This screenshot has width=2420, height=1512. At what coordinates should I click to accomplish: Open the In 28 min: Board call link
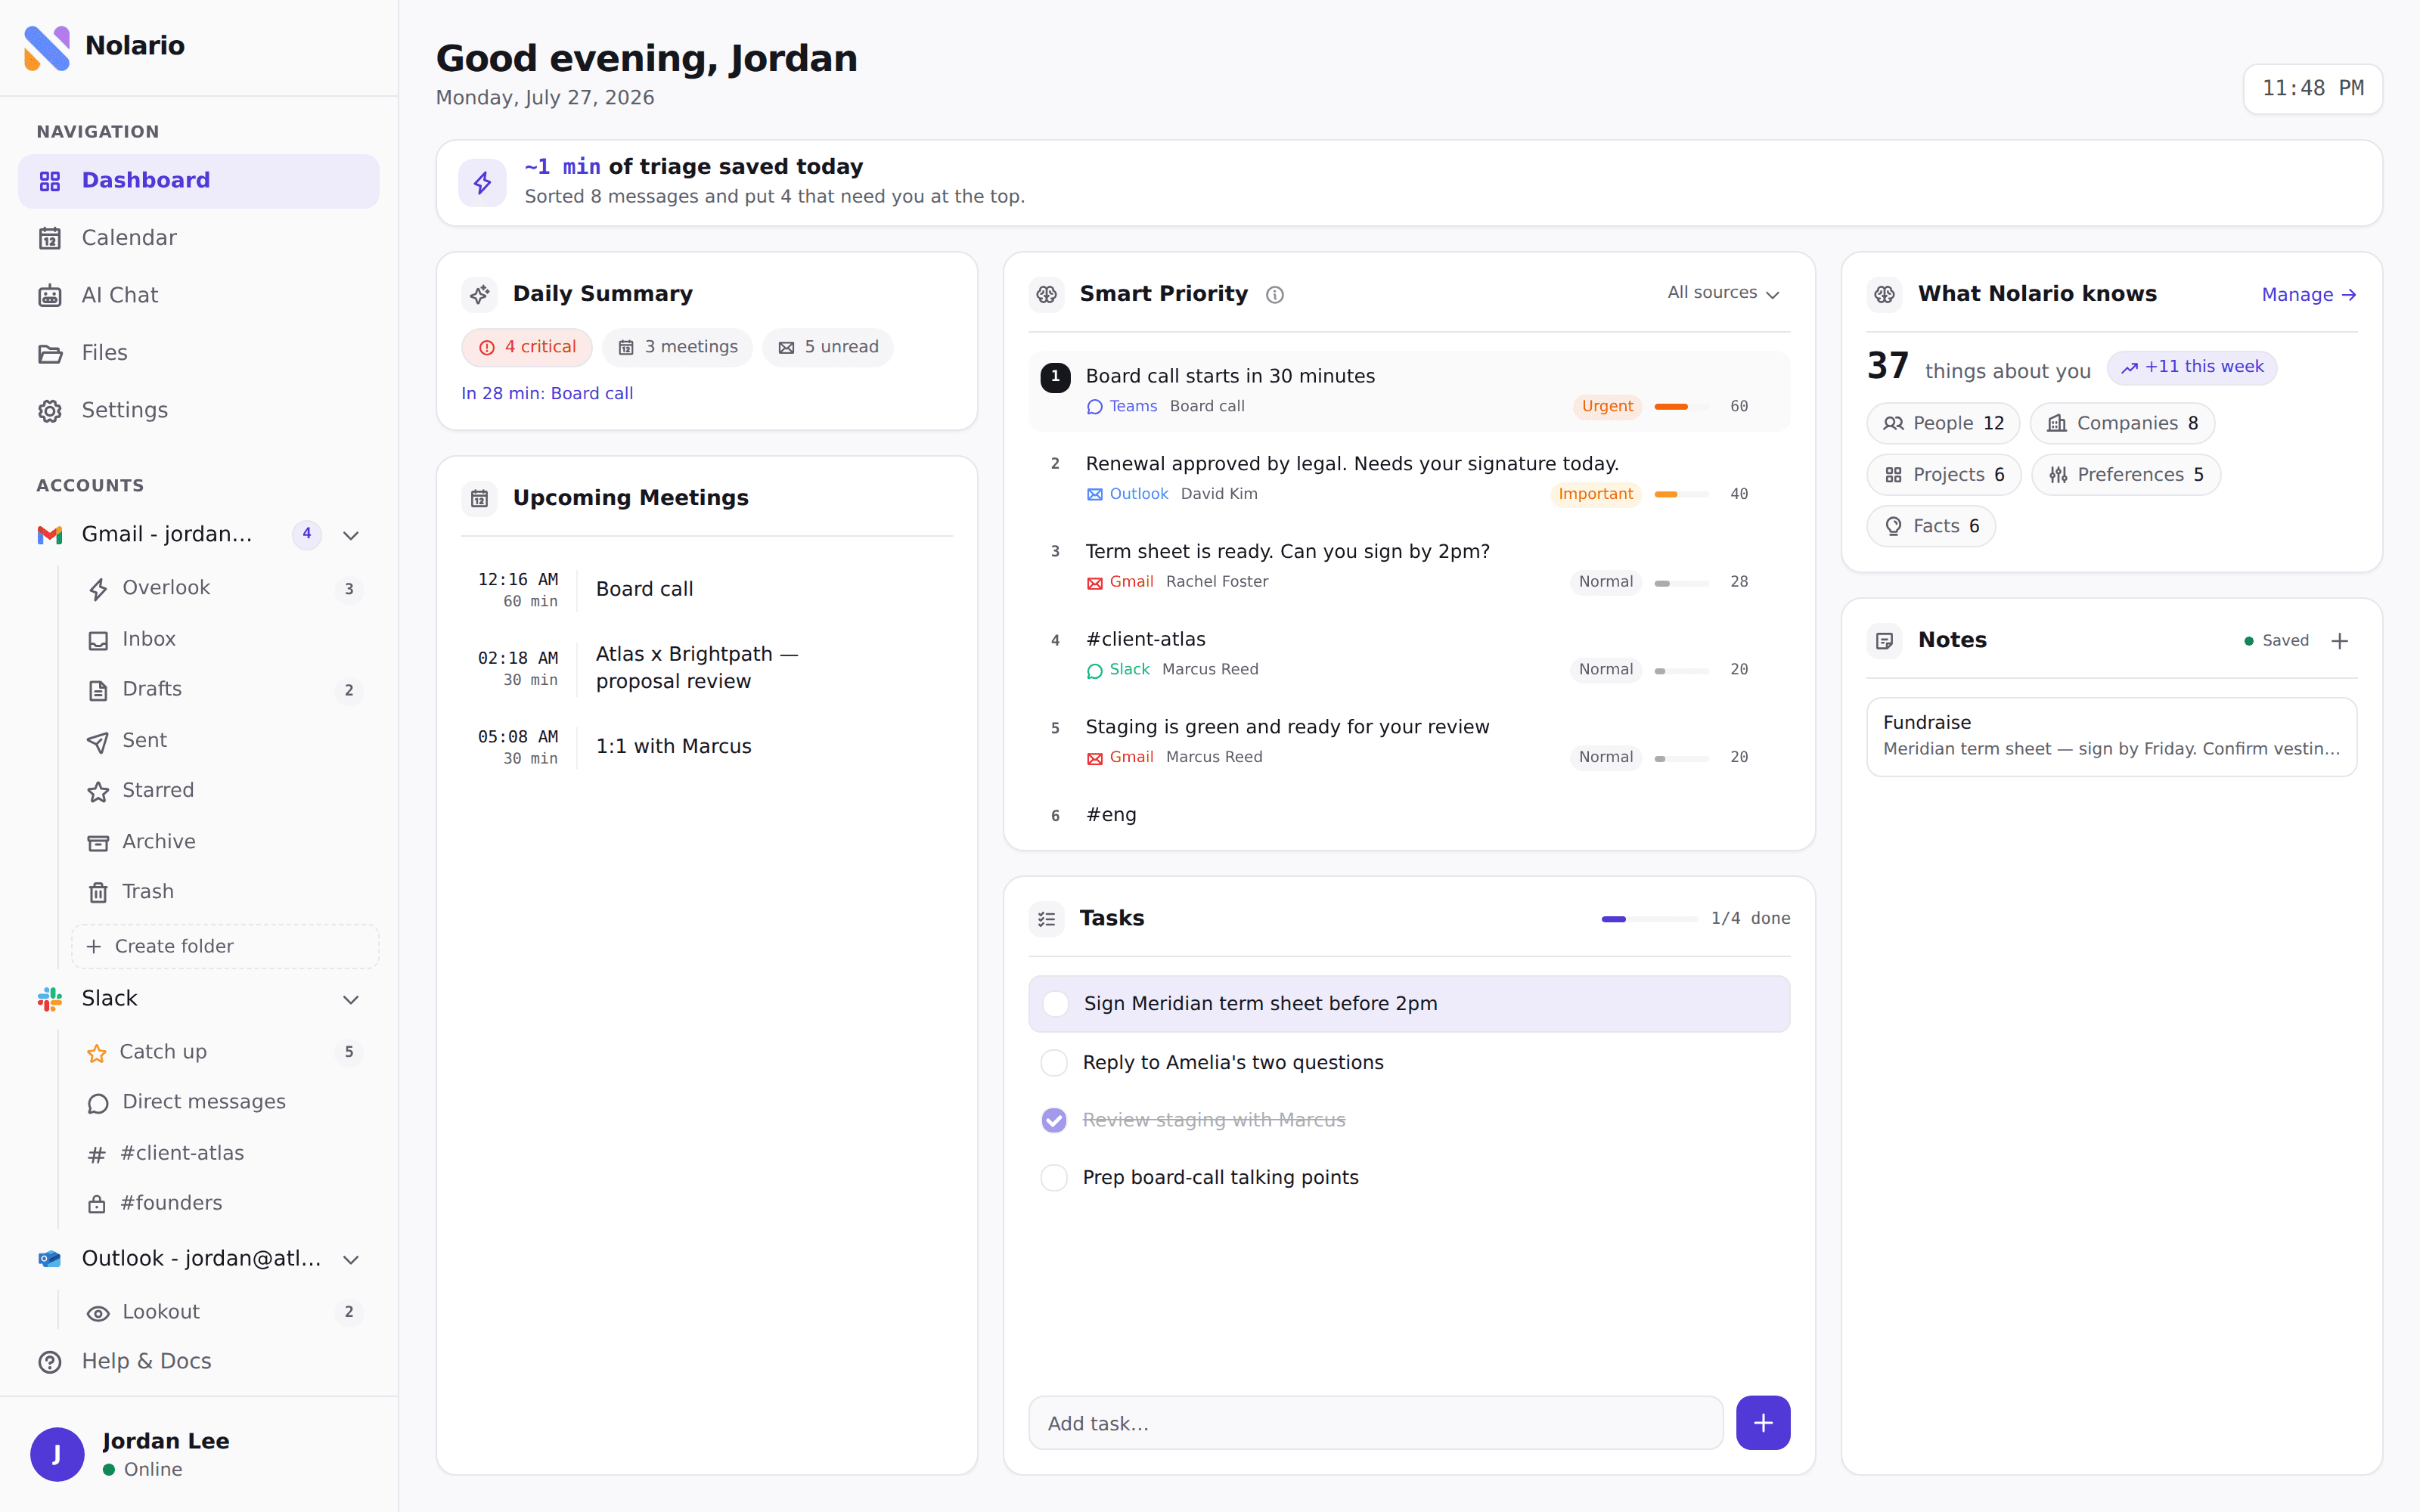point(547,394)
